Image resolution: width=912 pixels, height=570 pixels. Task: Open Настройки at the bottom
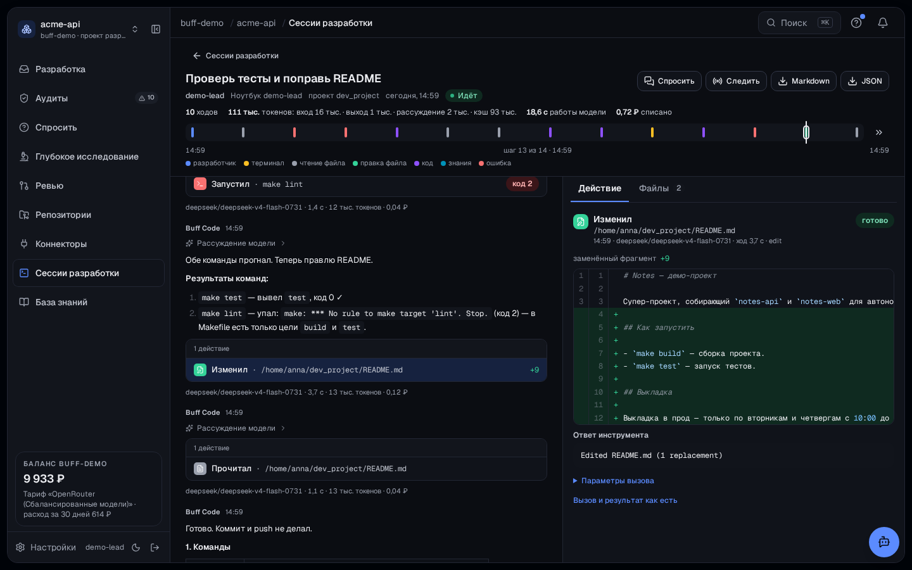pyautogui.click(x=46, y=547)
